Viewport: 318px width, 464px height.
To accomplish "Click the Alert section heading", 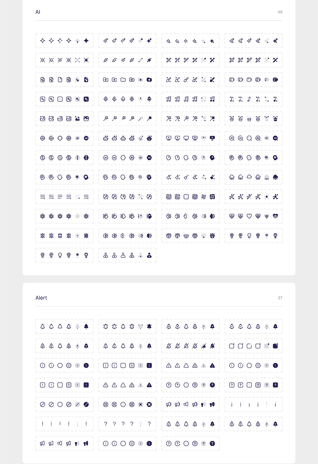I will tap(41, 298).
